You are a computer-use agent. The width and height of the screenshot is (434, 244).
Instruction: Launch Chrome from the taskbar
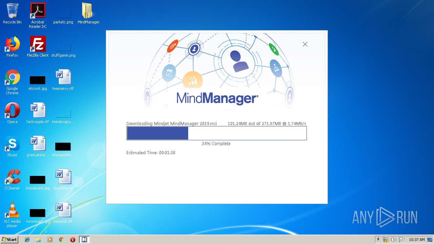[x=61, y=240]
